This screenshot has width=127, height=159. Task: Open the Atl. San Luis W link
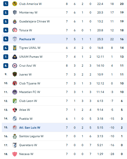pyautogui.click(x=30, y=128)
